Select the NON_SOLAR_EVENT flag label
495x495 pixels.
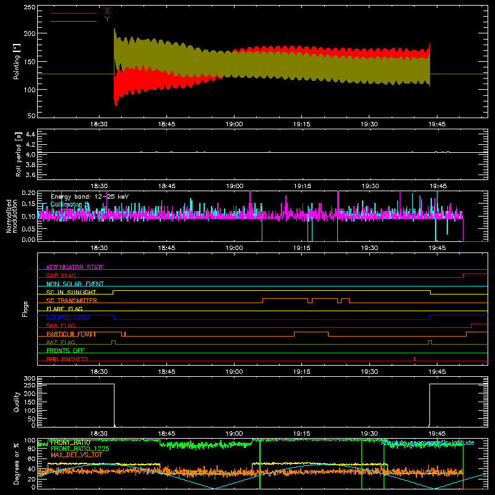(75, 284)
